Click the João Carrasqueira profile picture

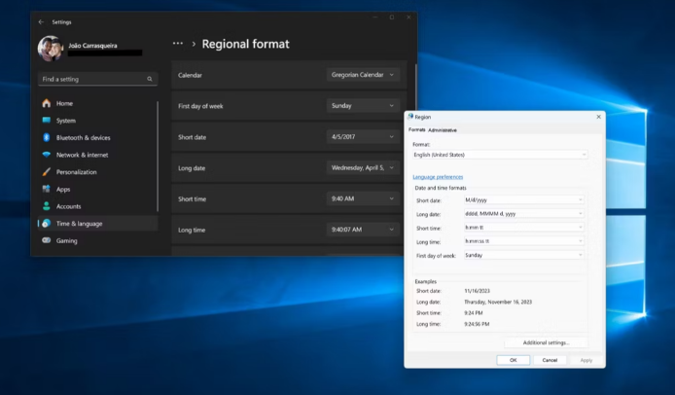tap(51, 49)
